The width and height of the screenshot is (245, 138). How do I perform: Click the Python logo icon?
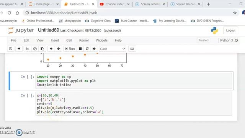(214, 30)
